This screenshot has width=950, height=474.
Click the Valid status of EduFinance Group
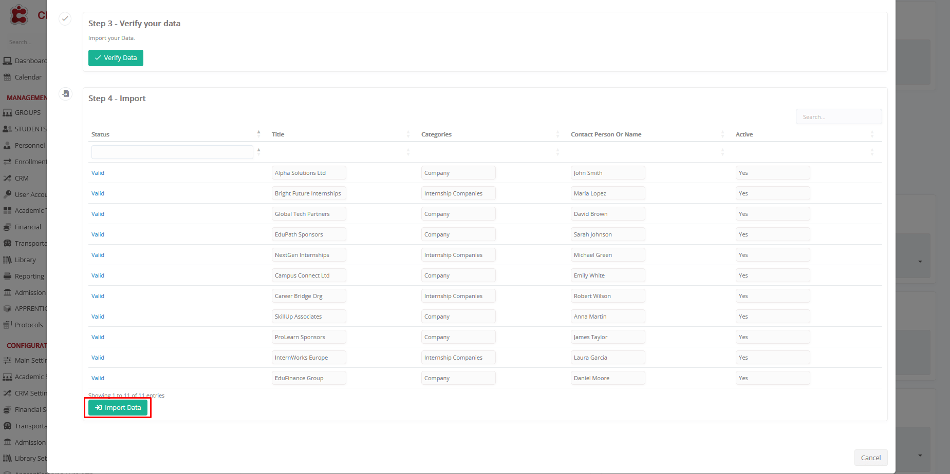[x=98, y=378]
